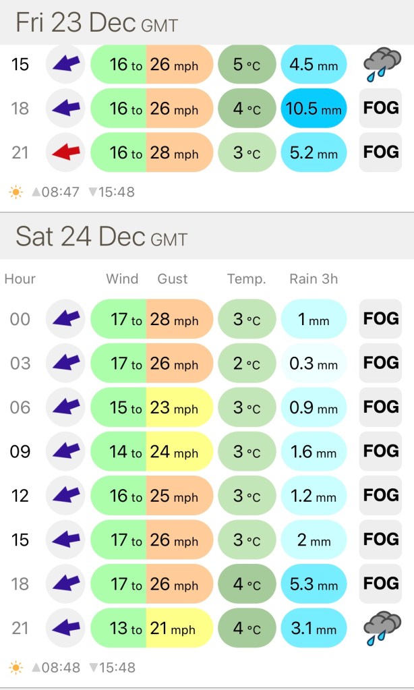Select the FOG badge at Saturday 12
Image resolution: width=414 pixels, height=690 pixels.
[381, 496]
